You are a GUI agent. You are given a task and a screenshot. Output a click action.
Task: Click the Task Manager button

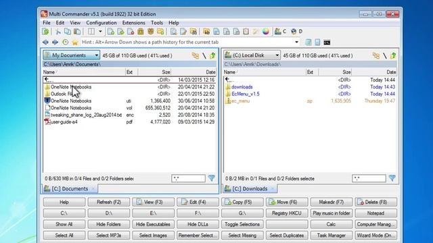tap(332, 236)
